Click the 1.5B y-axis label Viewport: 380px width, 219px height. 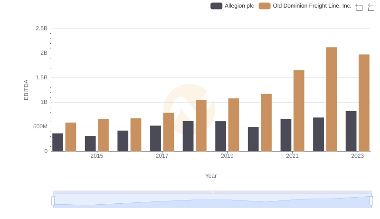(x=42, y=77)
